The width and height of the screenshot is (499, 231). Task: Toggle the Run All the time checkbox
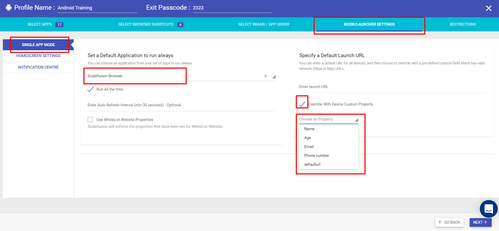point(90,89)
